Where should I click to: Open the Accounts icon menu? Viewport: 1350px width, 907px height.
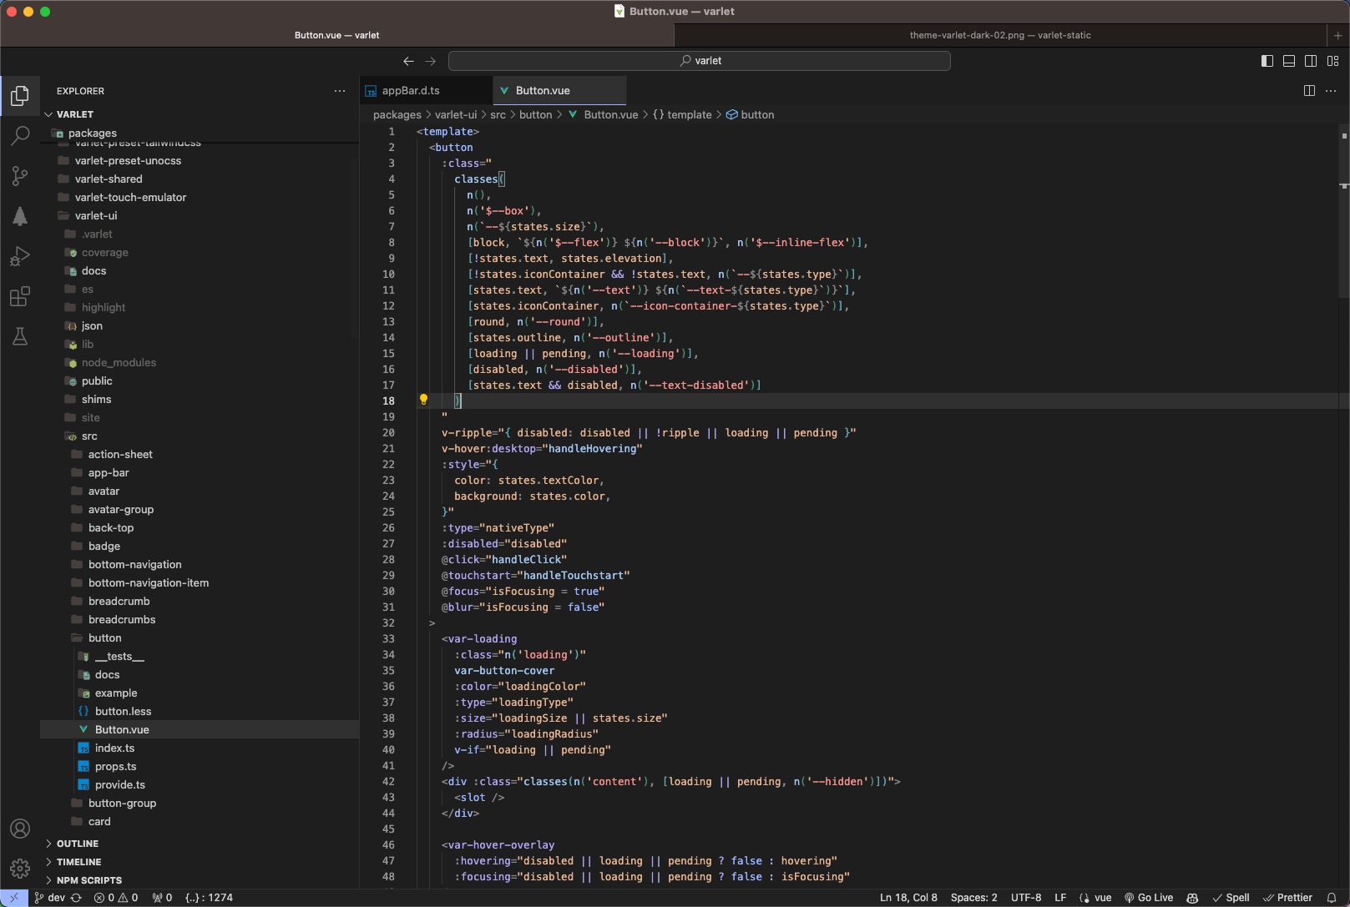click(x=20, y=829)
